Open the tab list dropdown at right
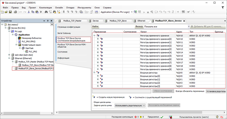The image size is (227, 119). pos(225,21)
